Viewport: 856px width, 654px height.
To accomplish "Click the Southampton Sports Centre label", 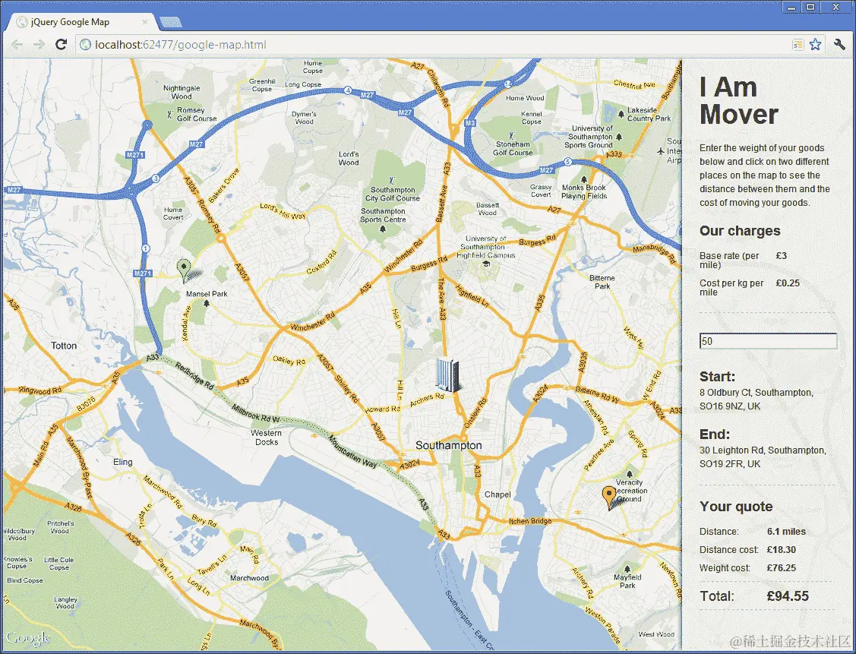I will coord(384,215).
